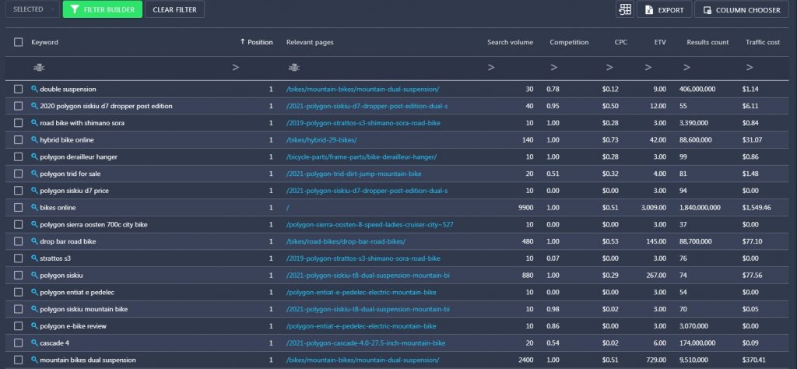Sort by Results count column header

[707, 42]
